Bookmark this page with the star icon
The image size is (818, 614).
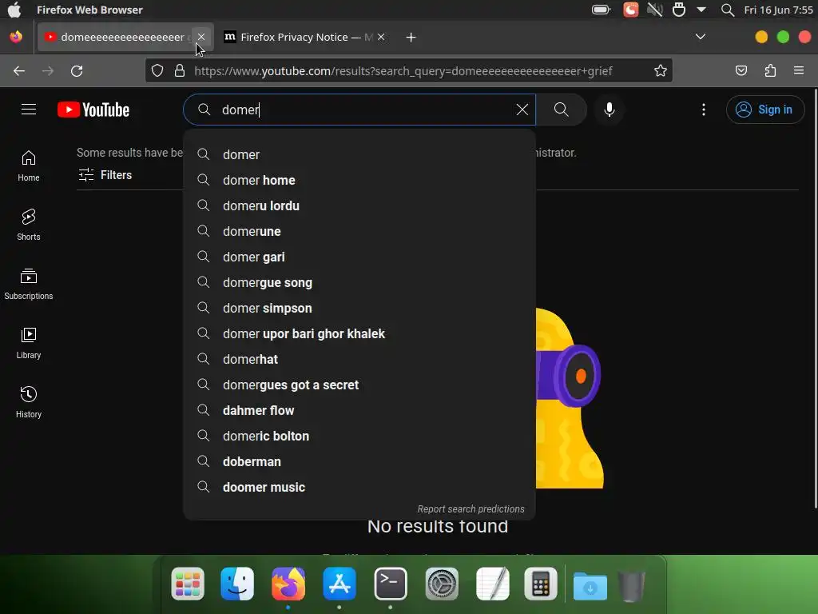[x=661, y=70]
